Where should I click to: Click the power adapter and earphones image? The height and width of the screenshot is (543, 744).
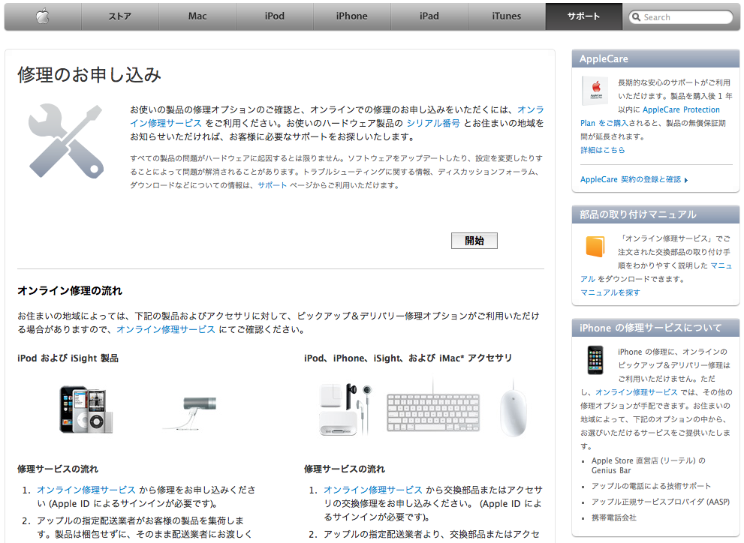click(x=346, y=409)
